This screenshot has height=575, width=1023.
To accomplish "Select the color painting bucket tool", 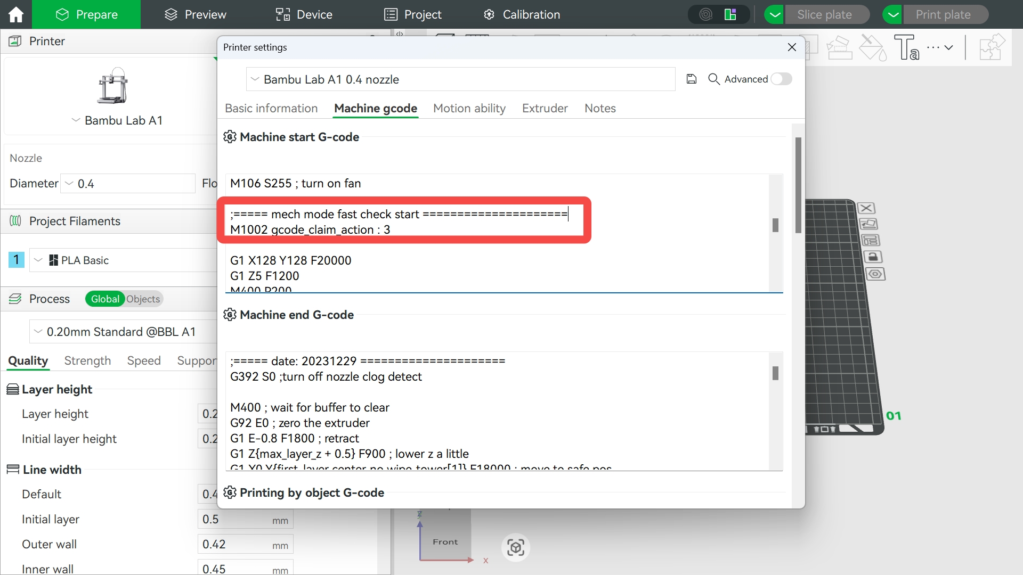I will tap(873, 47).
